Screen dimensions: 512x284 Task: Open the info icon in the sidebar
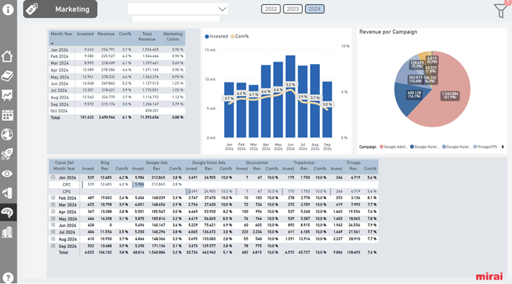pos(8,9)
